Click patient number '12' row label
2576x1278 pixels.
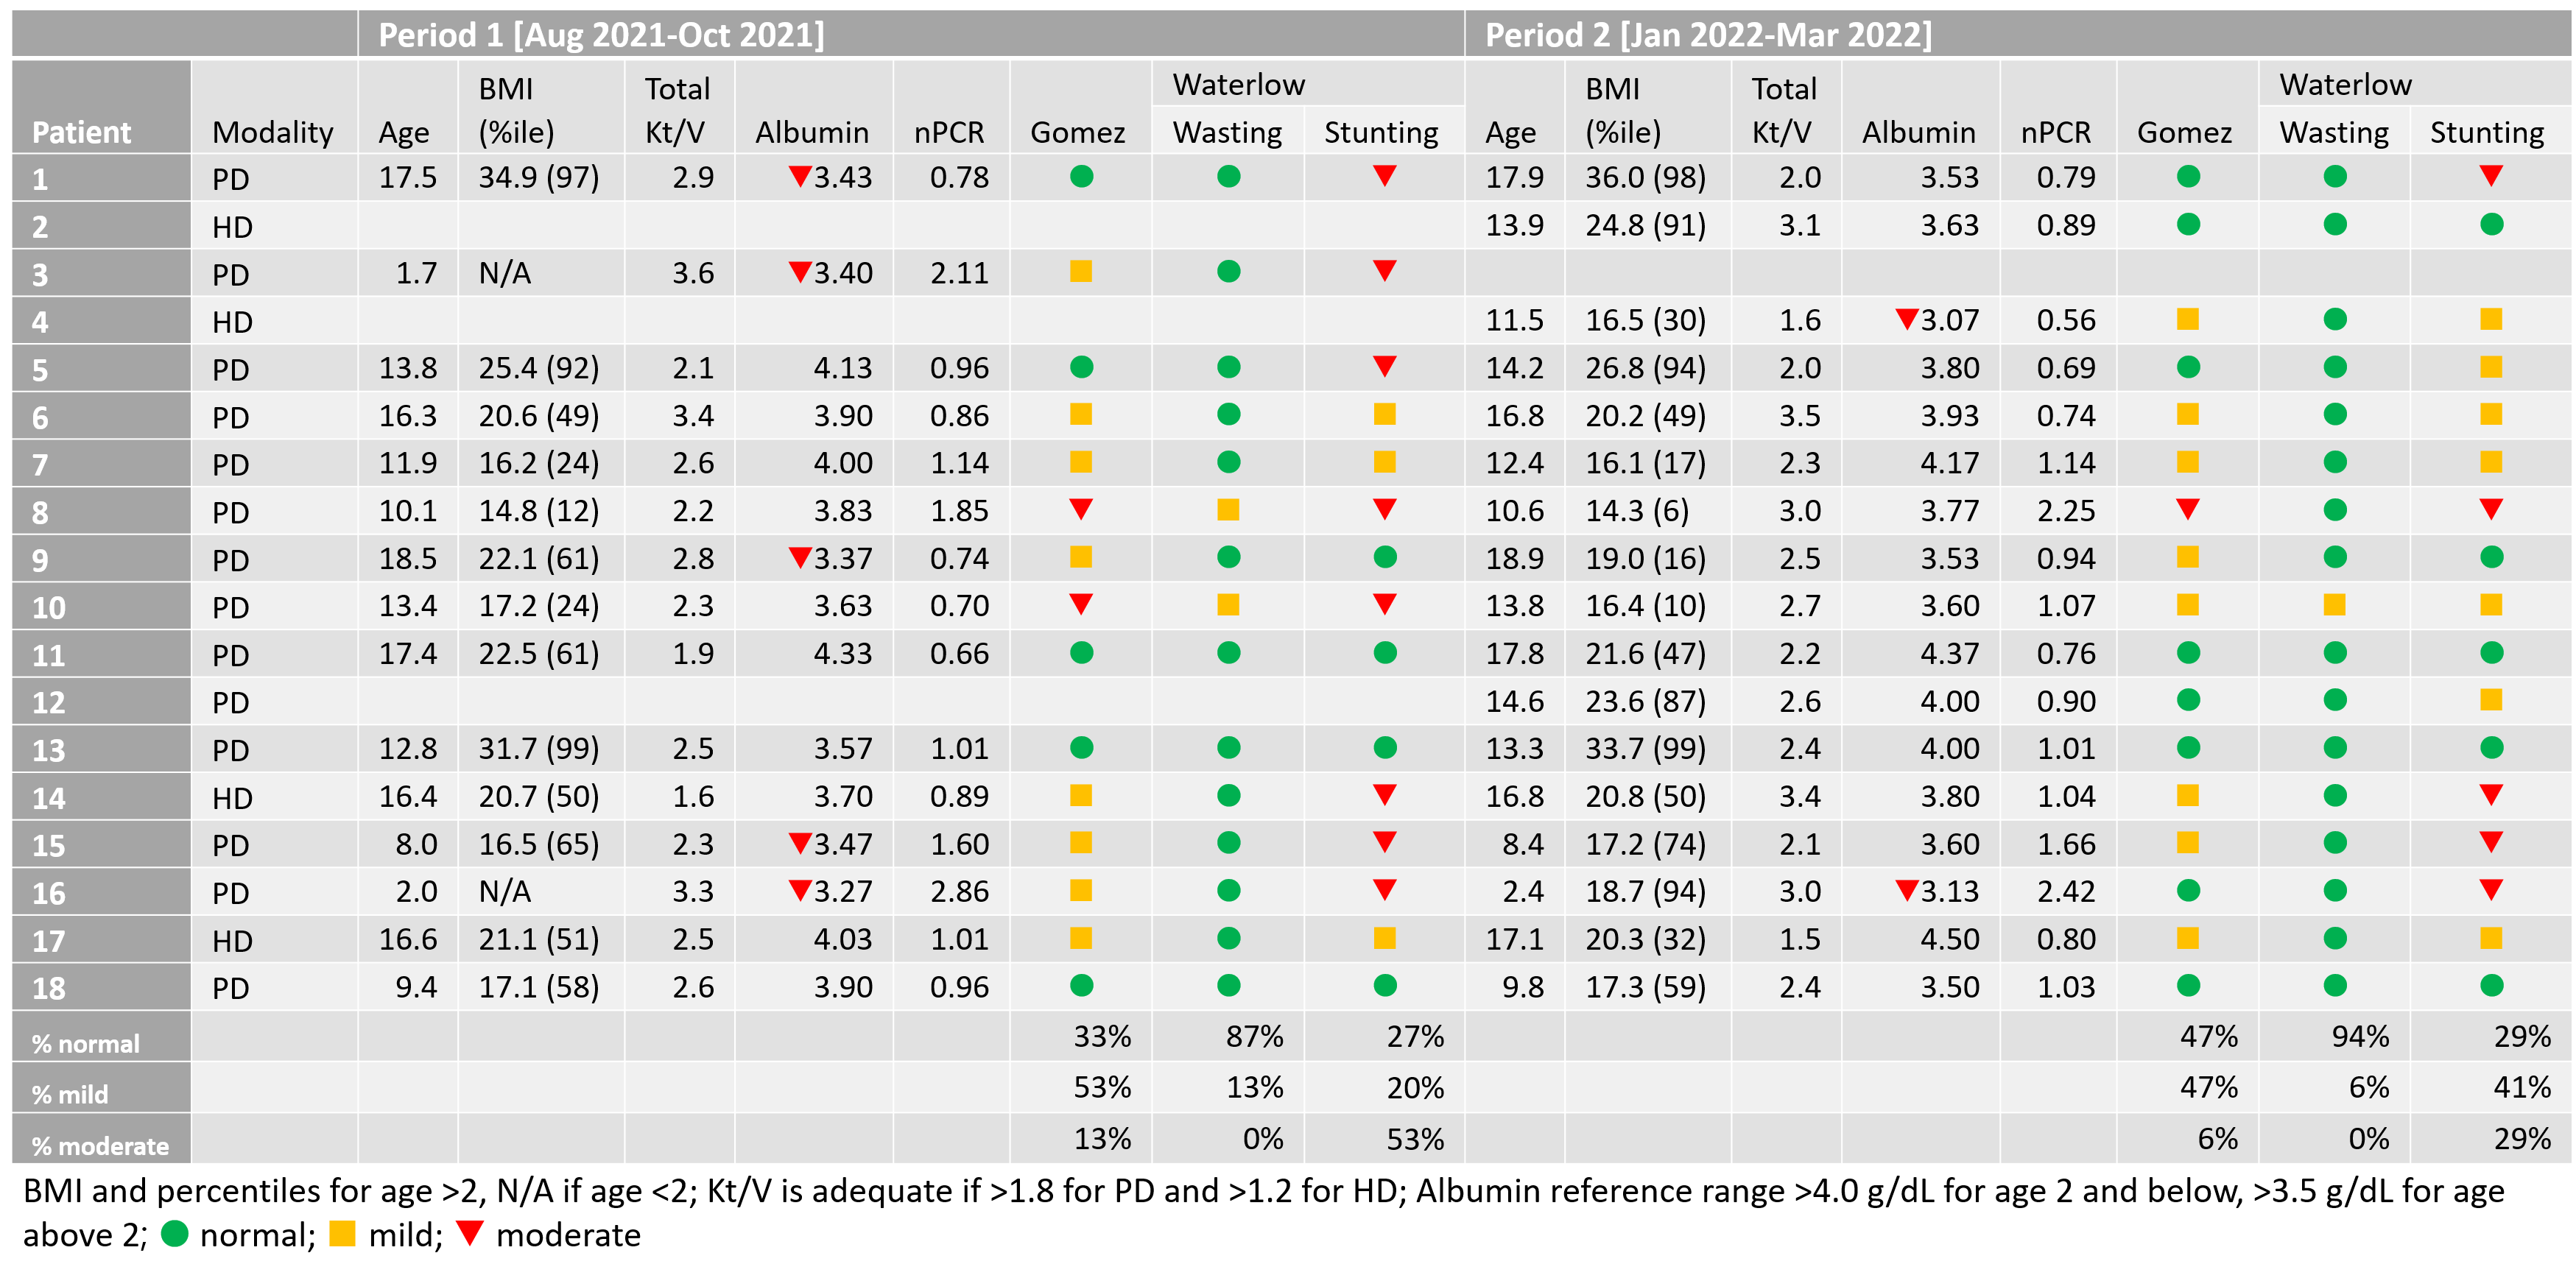coord(48,702)
